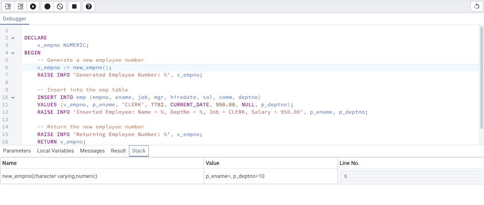Switch to the Result tab
The image size is (484, 205).
click(118, 151)
